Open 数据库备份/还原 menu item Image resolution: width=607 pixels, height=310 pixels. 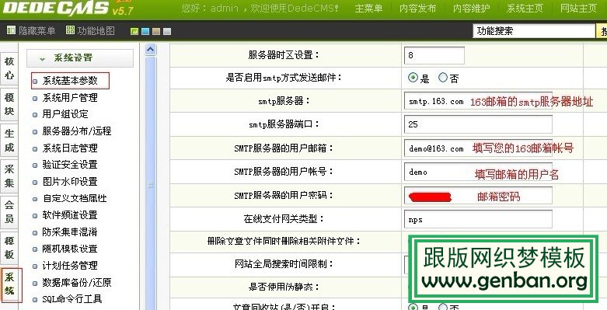[x=77, y=283]
